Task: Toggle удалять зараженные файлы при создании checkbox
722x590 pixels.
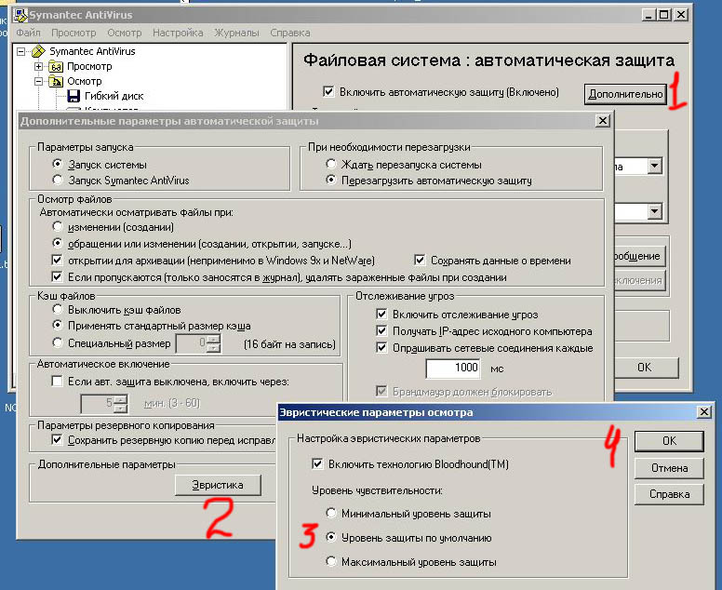Action: coord(57,276)
